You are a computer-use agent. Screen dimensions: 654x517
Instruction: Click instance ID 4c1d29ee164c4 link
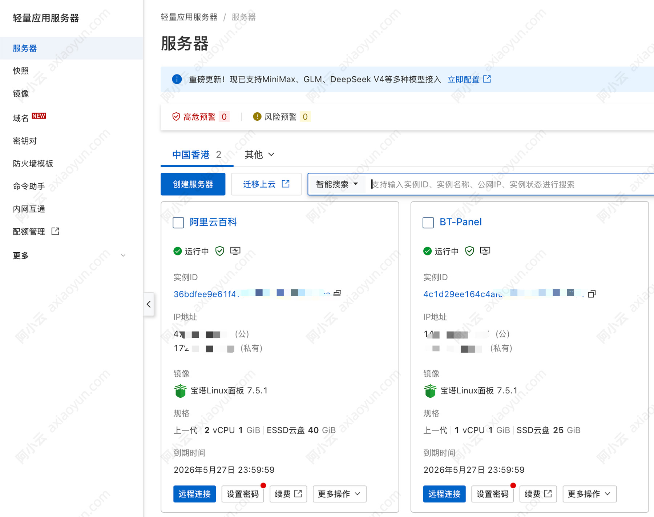[x=504, y=294]
